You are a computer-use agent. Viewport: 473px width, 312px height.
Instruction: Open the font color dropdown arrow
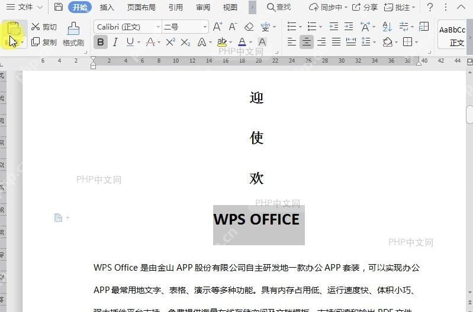click(x=250, y=43)
